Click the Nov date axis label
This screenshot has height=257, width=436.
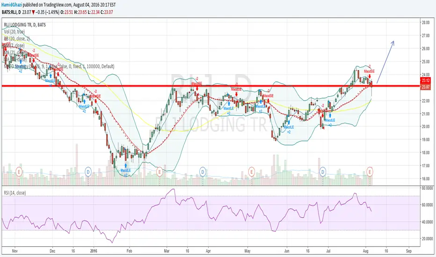click(x=15, y=251)
